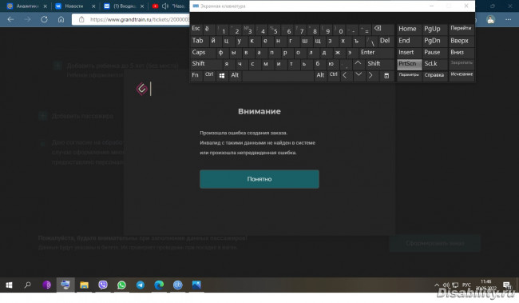Open the browser profile avatar
The width and height of the screenshot is (519, 303).
click(x=490, y=19)
